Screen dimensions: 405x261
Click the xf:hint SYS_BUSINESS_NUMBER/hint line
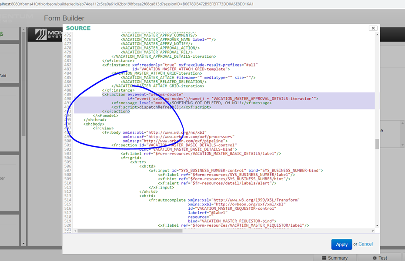pos(224,179)
